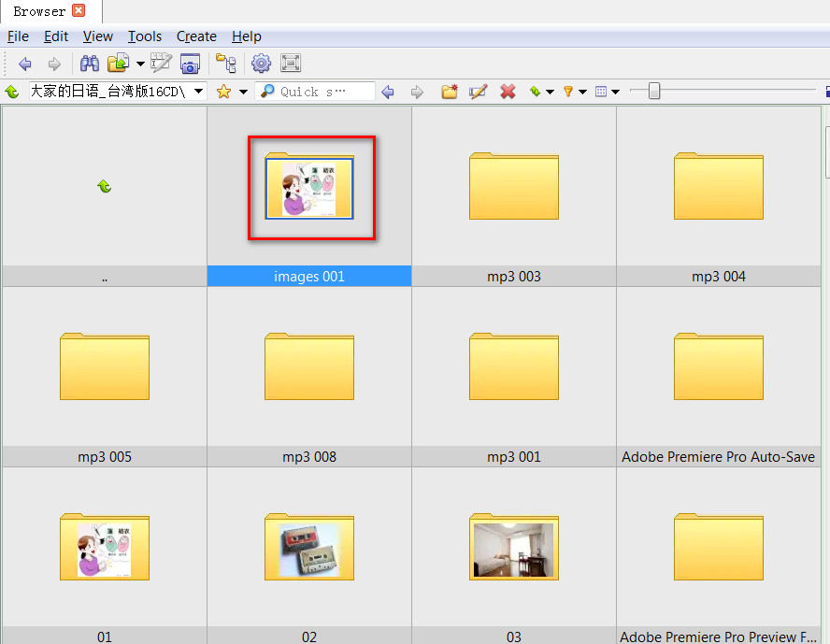This screenshot has width=830, height=644.
Task: Expand the path address dropdown
Action: (198, 91)
